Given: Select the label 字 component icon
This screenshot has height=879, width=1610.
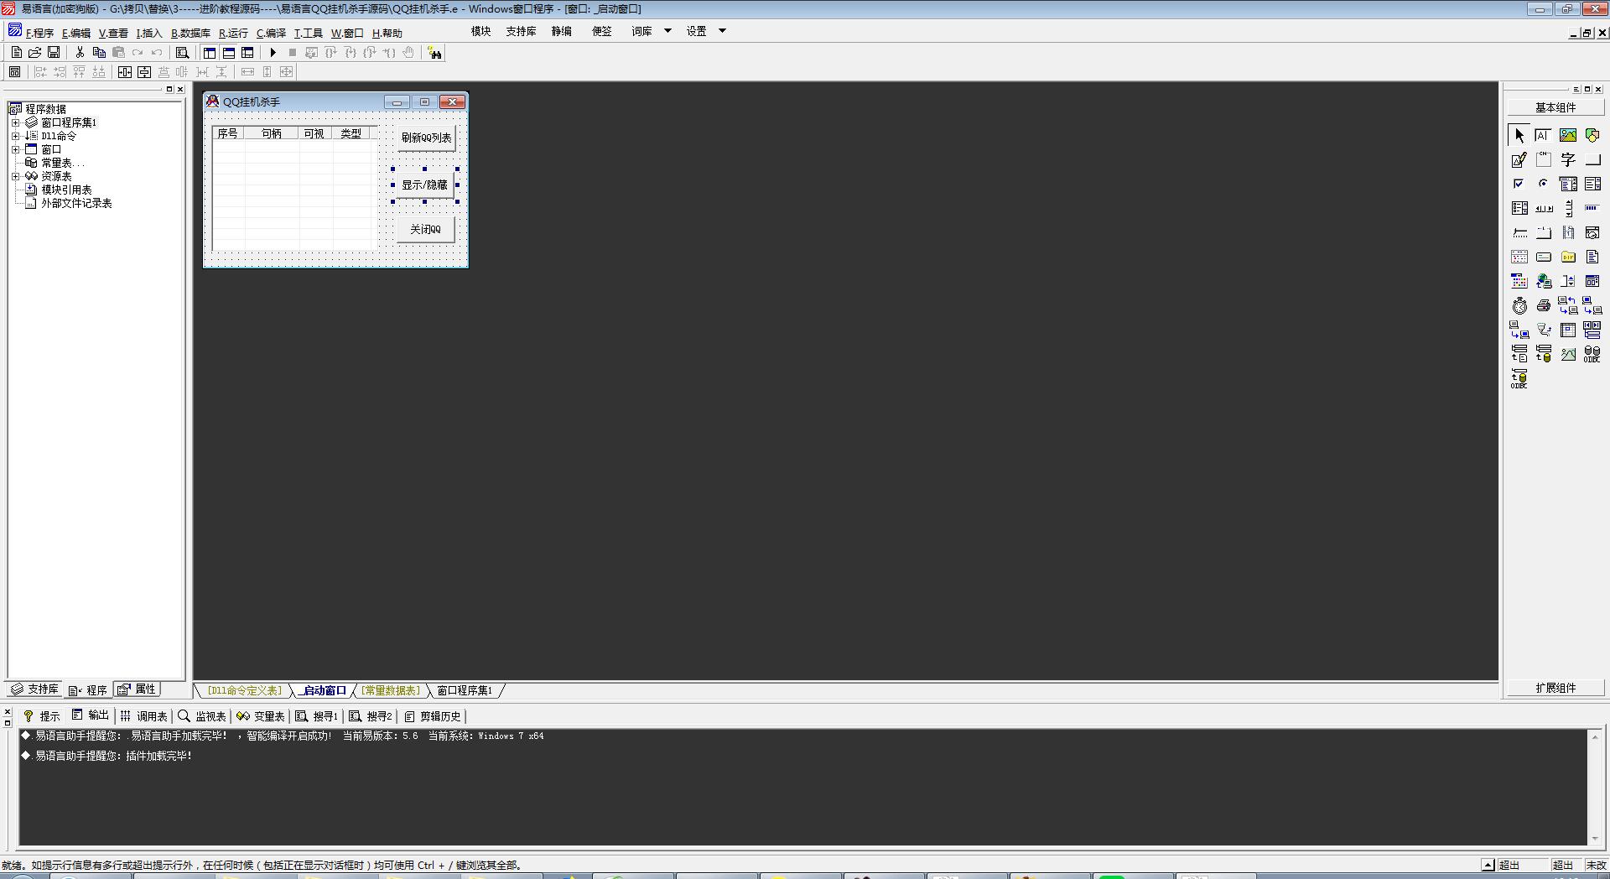Looking at the screenshot, I should click(1568, 159).
